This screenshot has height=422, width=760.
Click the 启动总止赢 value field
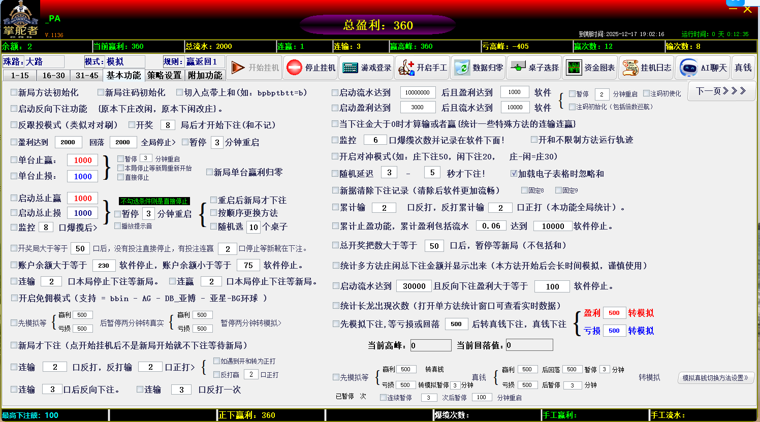click(x=83, y=198)
